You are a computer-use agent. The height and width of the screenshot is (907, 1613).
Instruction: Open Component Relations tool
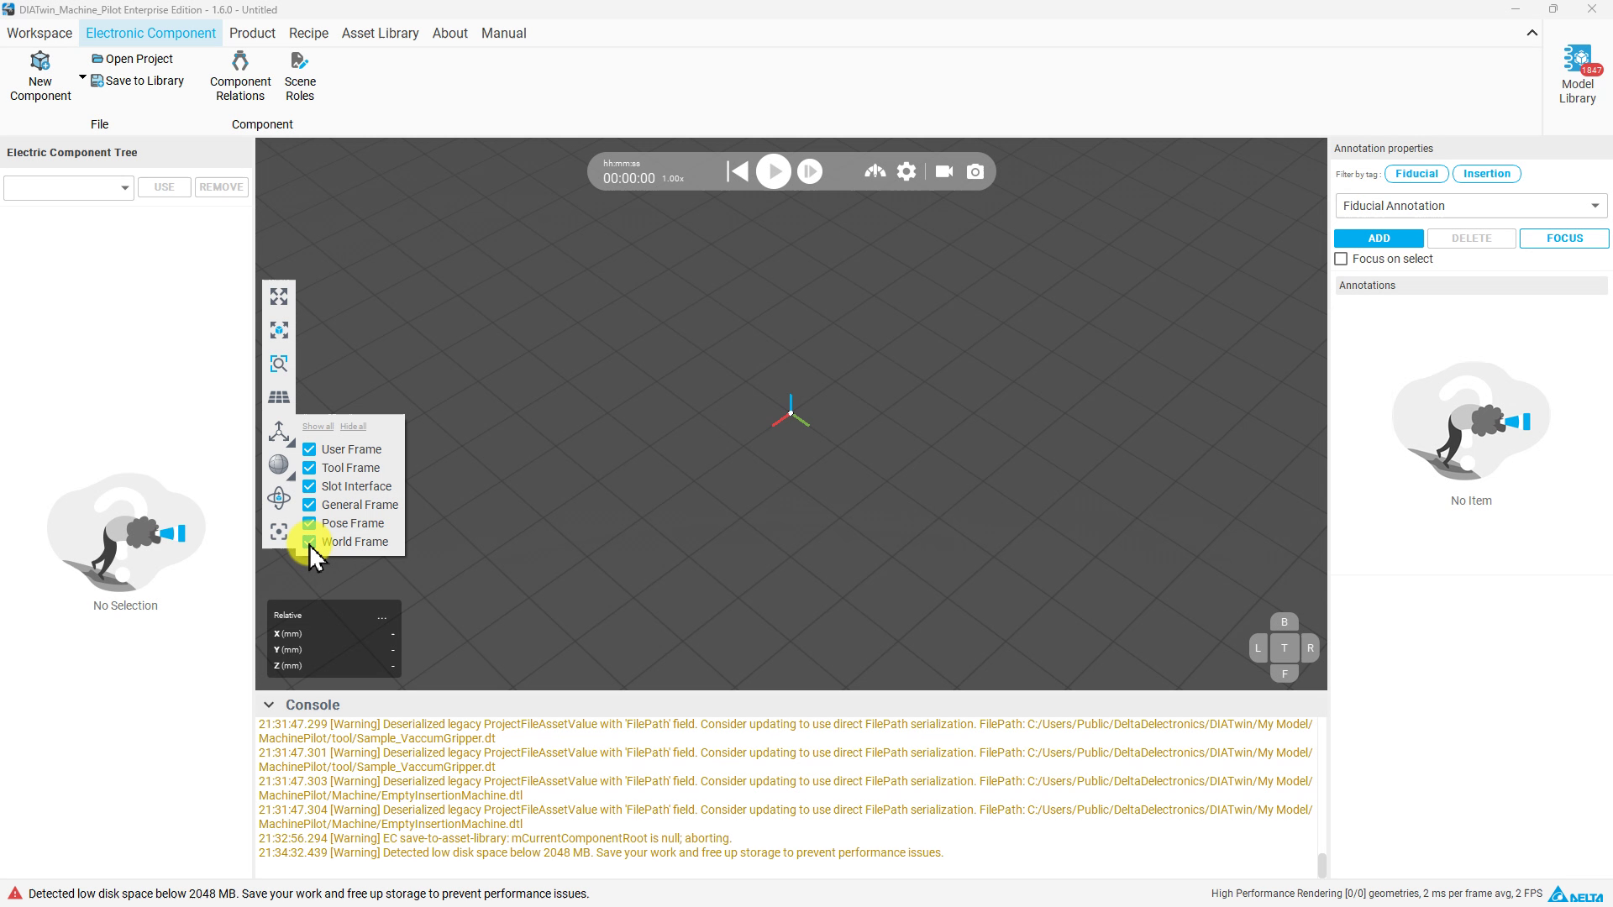tap(240, 76)
